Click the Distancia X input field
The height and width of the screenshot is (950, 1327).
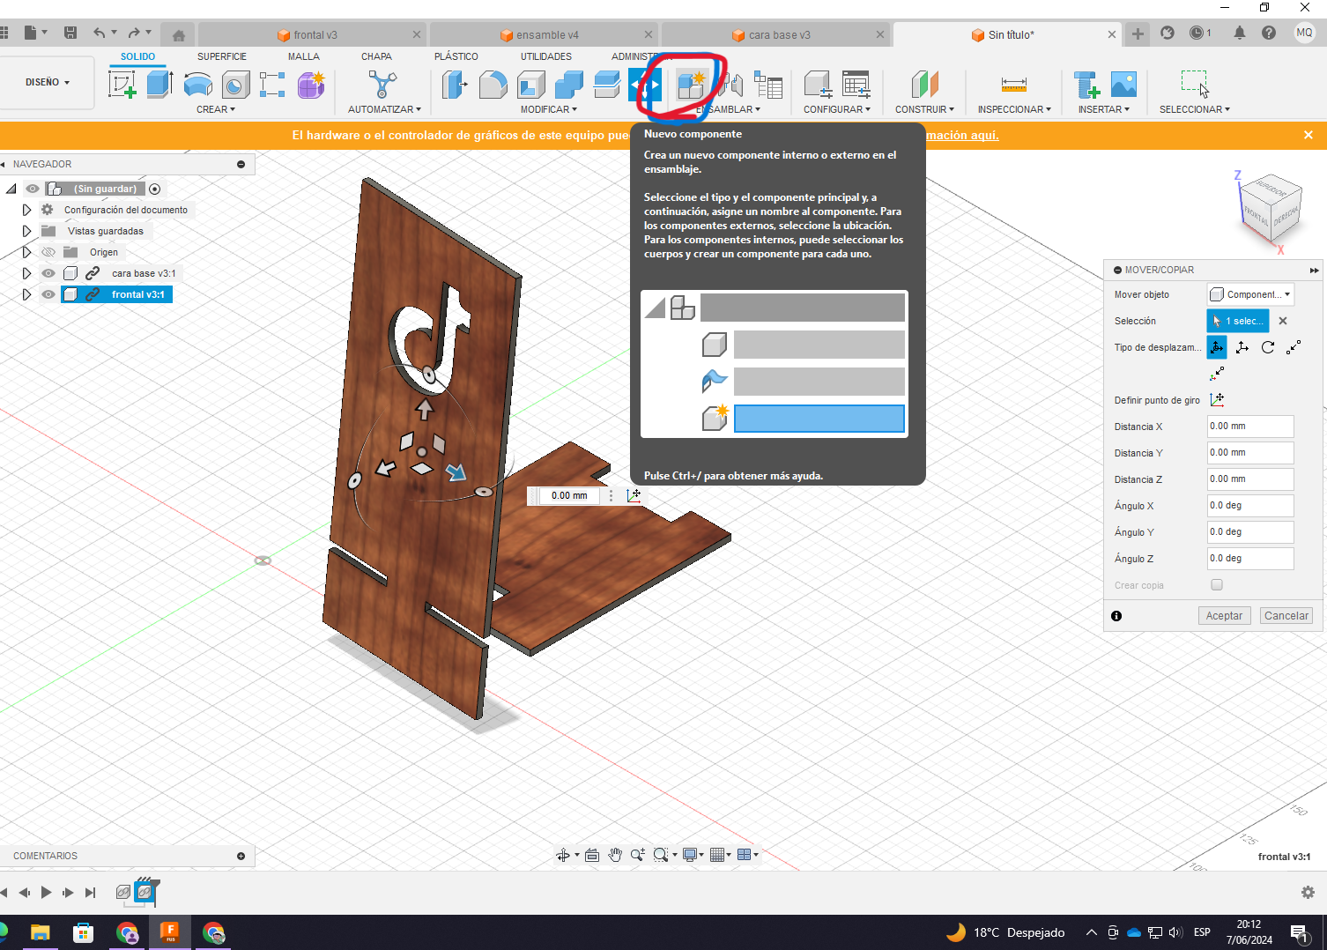(1250, 427)
